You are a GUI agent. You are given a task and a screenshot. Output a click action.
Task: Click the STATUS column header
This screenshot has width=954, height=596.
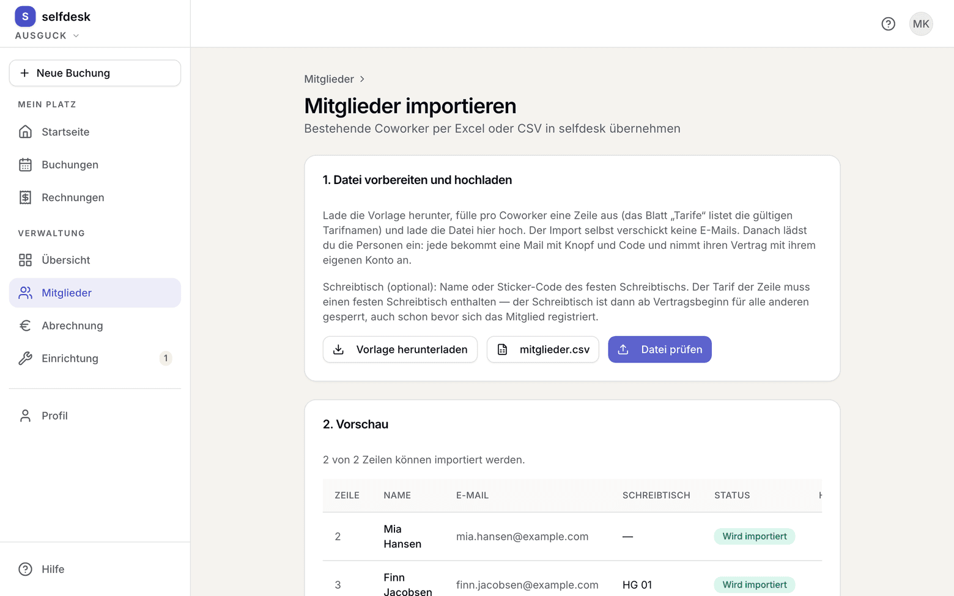[732, 496]
